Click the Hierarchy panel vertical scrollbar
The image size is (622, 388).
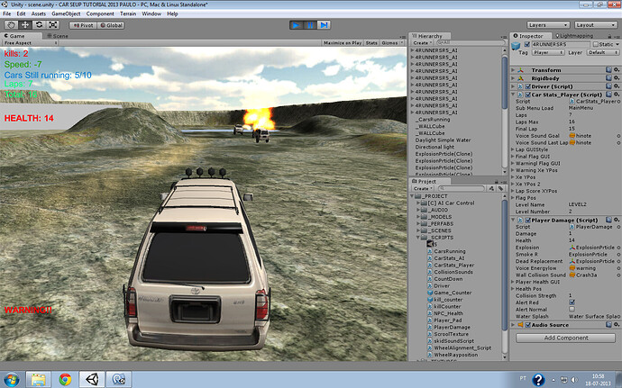pyautogui.click(x=505, y=83)
